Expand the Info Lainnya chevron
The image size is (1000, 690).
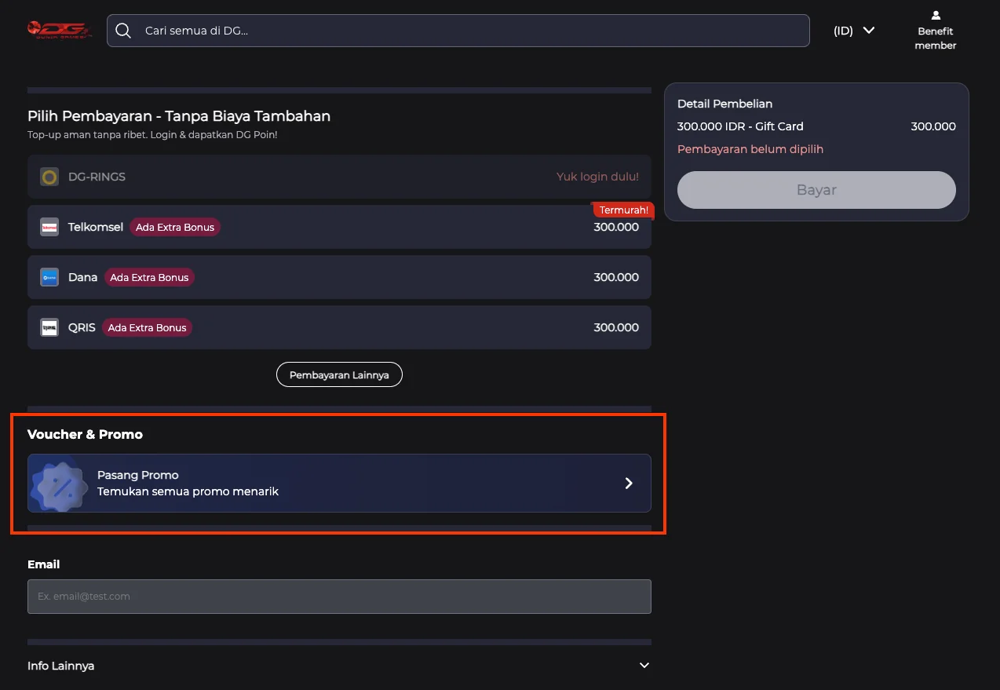point(644,666)
